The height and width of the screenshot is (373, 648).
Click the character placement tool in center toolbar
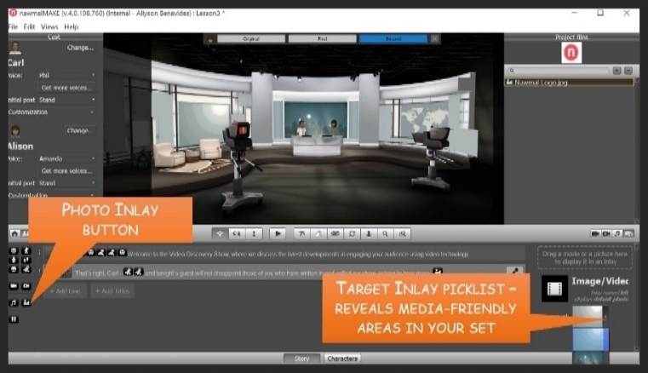pyautogui.click(x=369, y=233)
